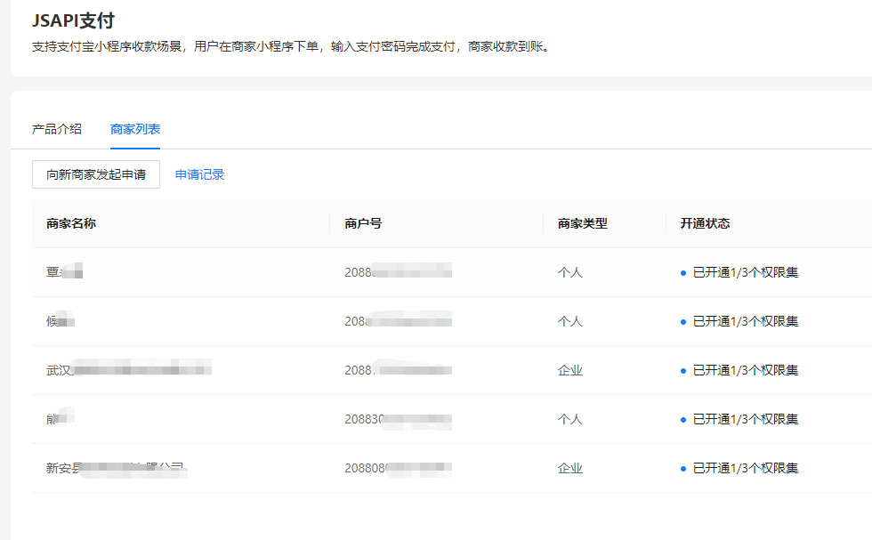Click the JSAPI支付 page title
The height and width of the screenshot is (540, 872).
click(x=73, y=20)
